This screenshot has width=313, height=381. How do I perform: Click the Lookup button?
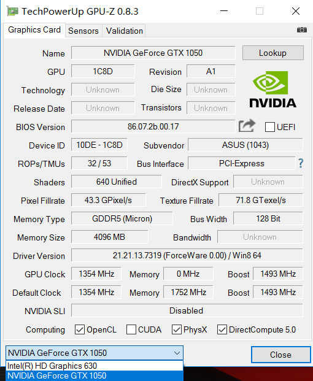pos(273,53)
